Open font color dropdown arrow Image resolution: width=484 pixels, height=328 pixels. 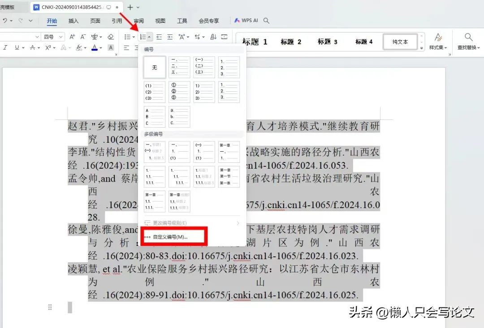101,48
